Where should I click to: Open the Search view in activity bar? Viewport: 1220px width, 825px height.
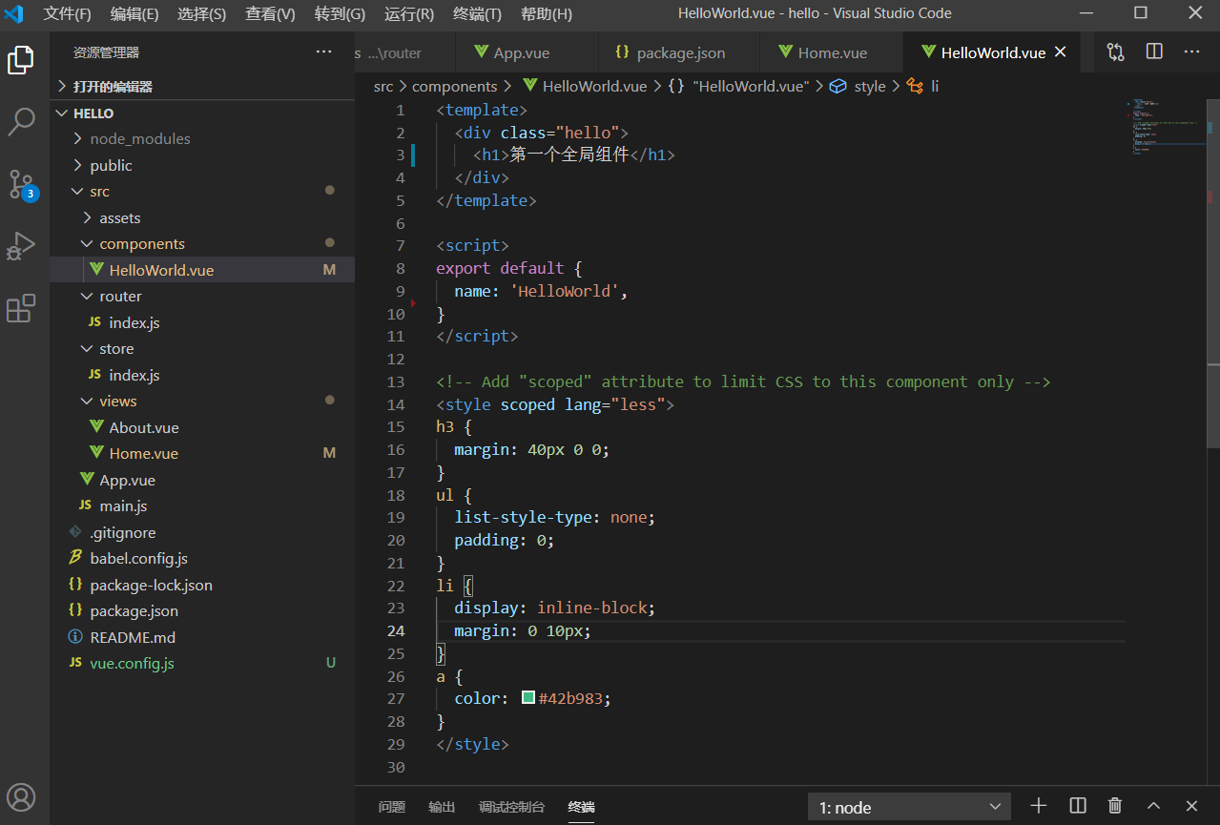(21, 121)
